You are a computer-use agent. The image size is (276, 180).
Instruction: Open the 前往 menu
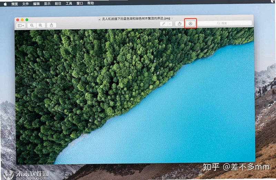[x=58, y=3]
